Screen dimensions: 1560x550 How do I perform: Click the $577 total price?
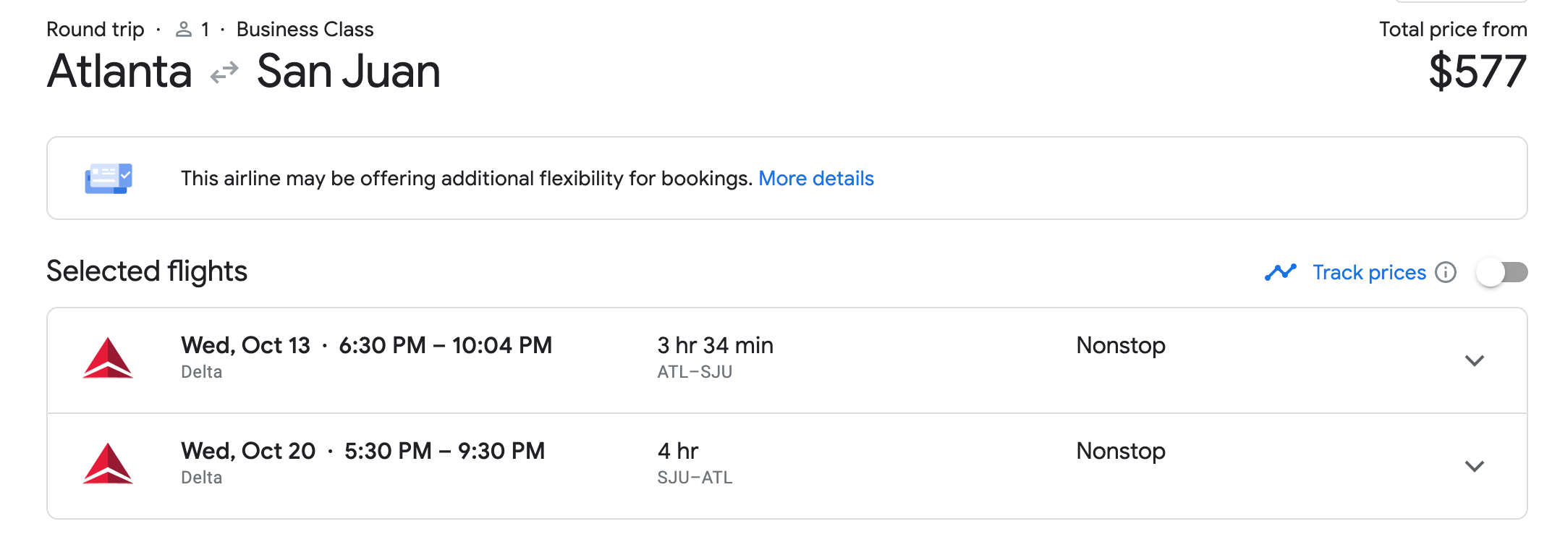(x=1477, y=71)
